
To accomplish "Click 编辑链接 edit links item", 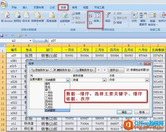I will coord(78,23).
